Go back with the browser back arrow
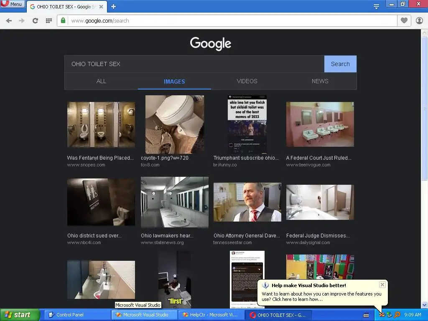Image resolution: width=428 pixels, height=321 pixels. coord(9,21)
